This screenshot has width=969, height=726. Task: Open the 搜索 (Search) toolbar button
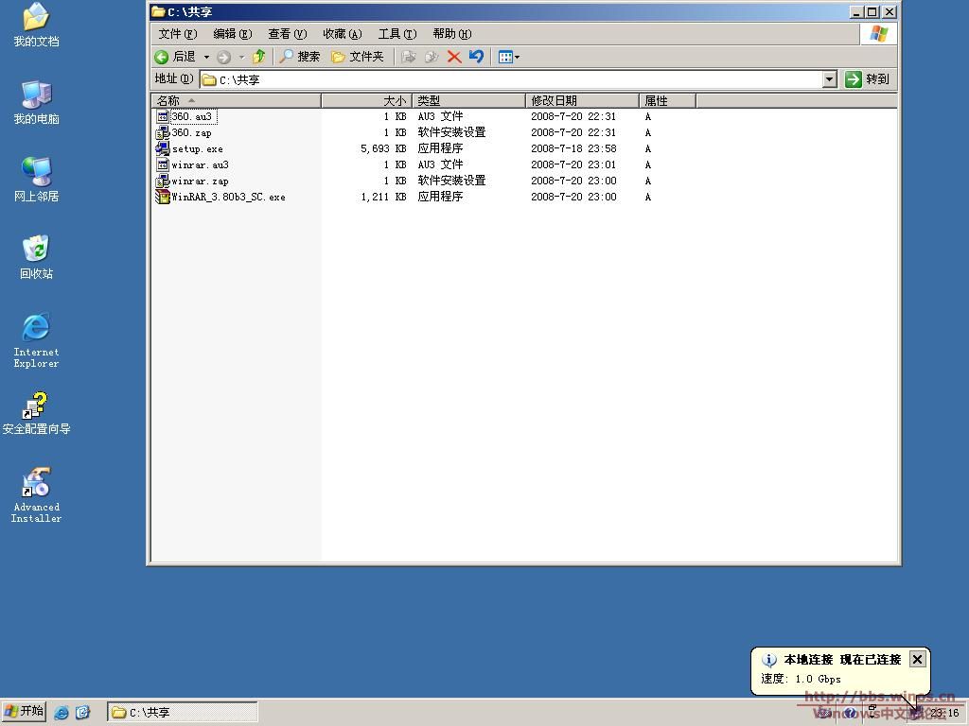[x=299, y=57]
